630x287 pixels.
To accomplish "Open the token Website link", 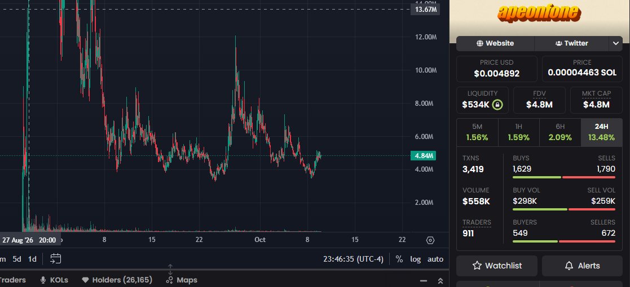I will (495, 43).
